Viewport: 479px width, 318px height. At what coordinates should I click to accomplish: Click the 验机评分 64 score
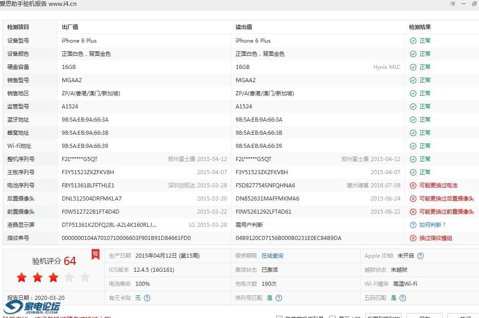[x=54, y=261]
